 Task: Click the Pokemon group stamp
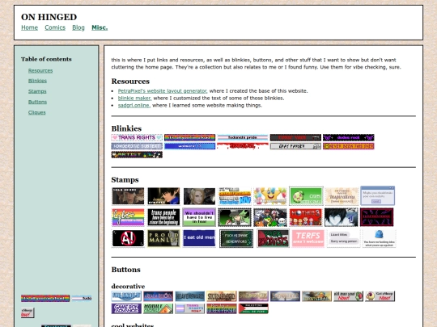pos(270,217)
